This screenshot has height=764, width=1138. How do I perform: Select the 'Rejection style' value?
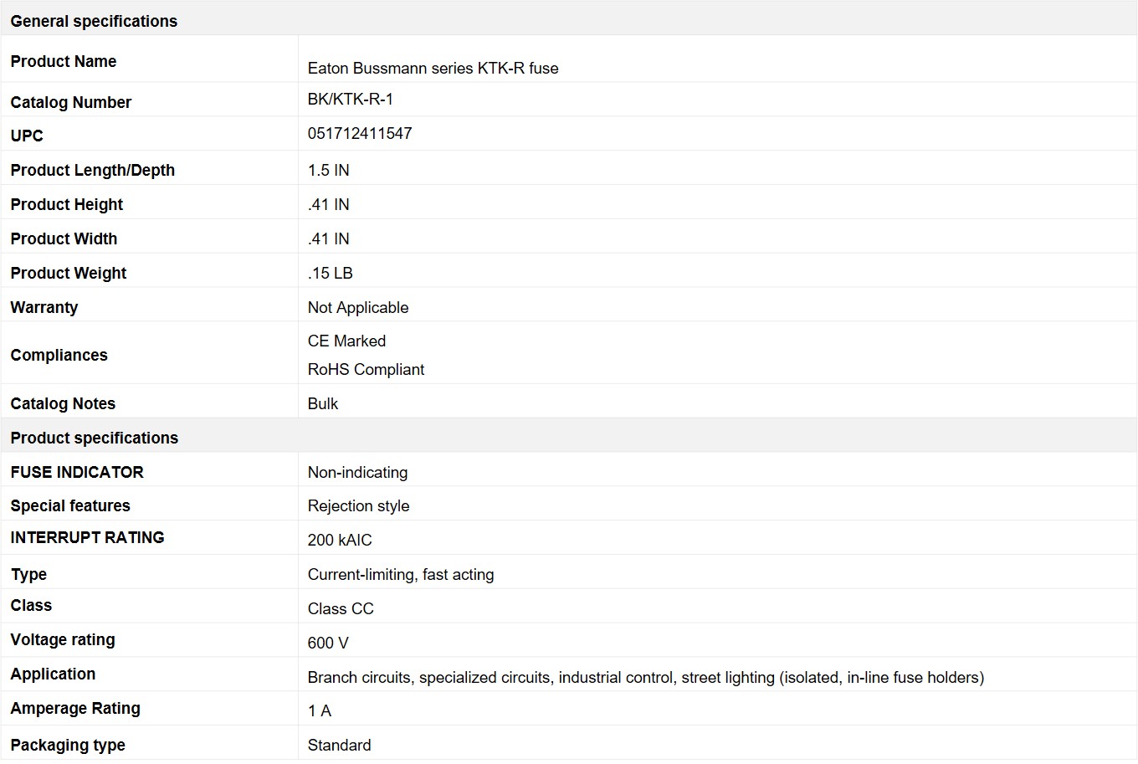click(x=358, y=505)
